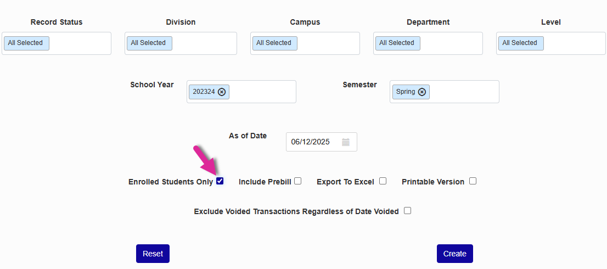Enable Exclude Voided Transactions checkbox
Viewport: 607px width, 269px height.
[x=407, y=211]
